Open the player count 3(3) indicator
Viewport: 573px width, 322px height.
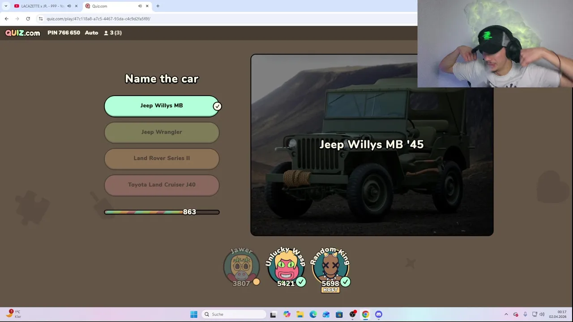113,33
